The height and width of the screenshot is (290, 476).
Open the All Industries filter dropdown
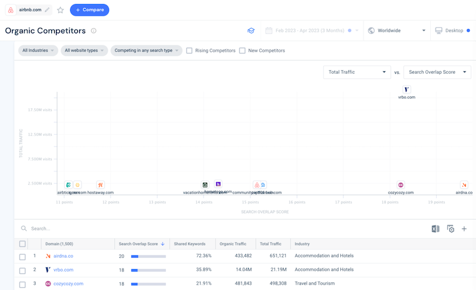point(38,51)
